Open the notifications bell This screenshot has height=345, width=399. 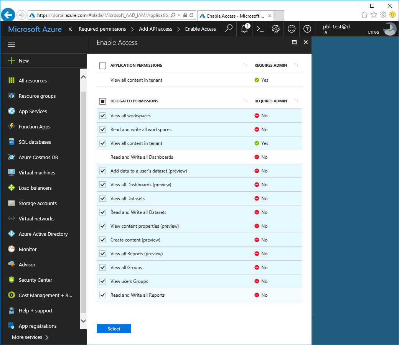click(x=244, y=29)
